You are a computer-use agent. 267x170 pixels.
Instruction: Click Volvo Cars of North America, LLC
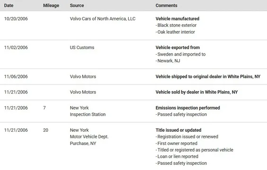click(103, 19)
